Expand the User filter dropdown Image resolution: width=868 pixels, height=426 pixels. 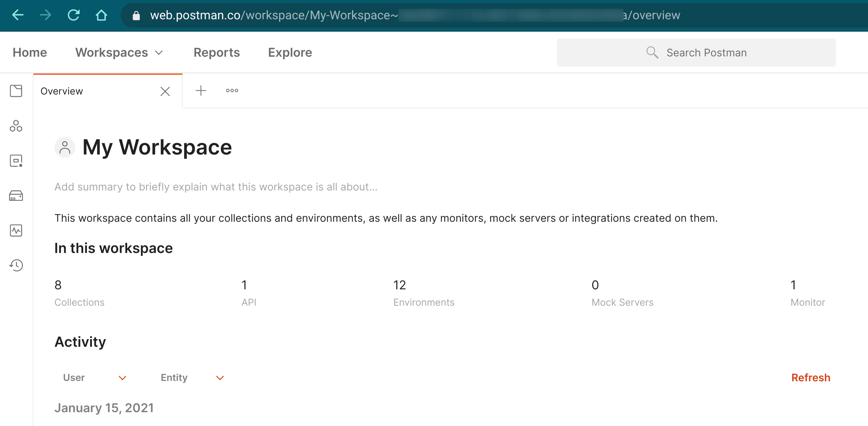[x=94, y=378]
